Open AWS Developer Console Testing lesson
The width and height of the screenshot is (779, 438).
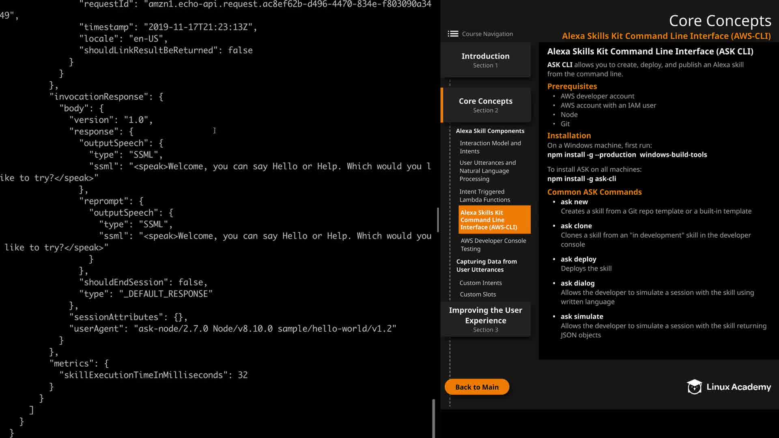coord(493,245)
